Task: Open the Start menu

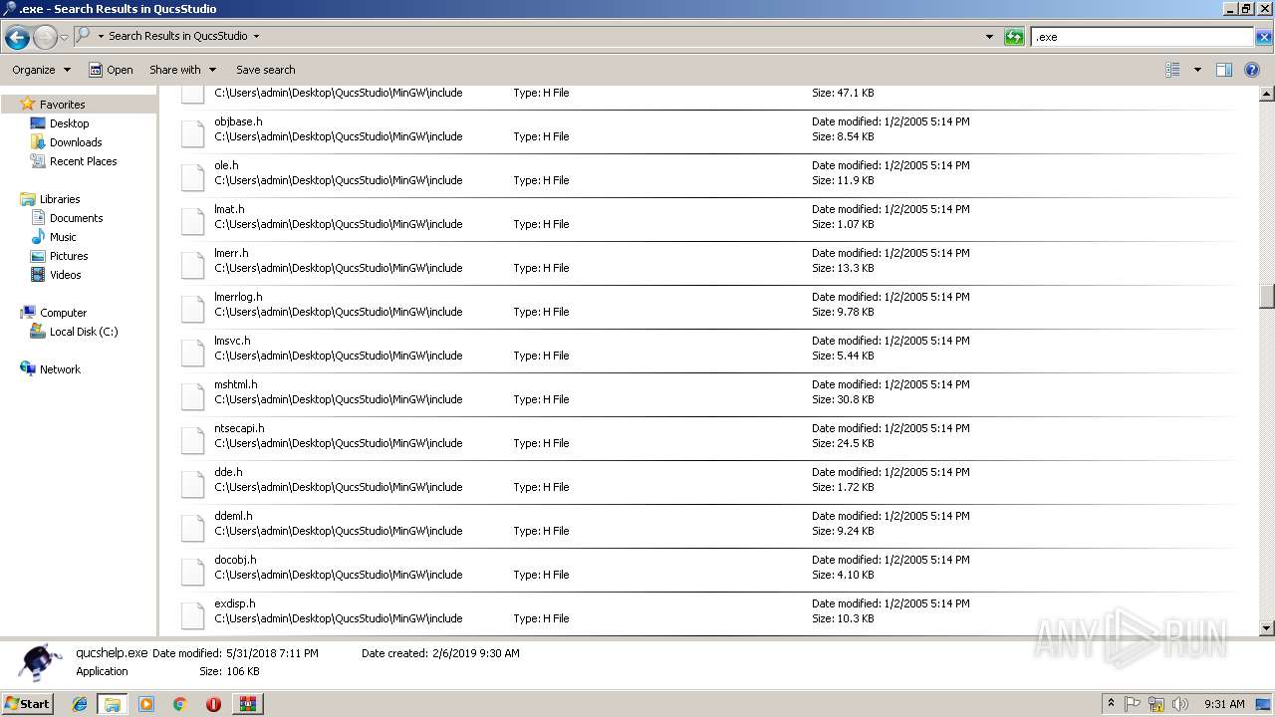Action: tap(27, 703)
